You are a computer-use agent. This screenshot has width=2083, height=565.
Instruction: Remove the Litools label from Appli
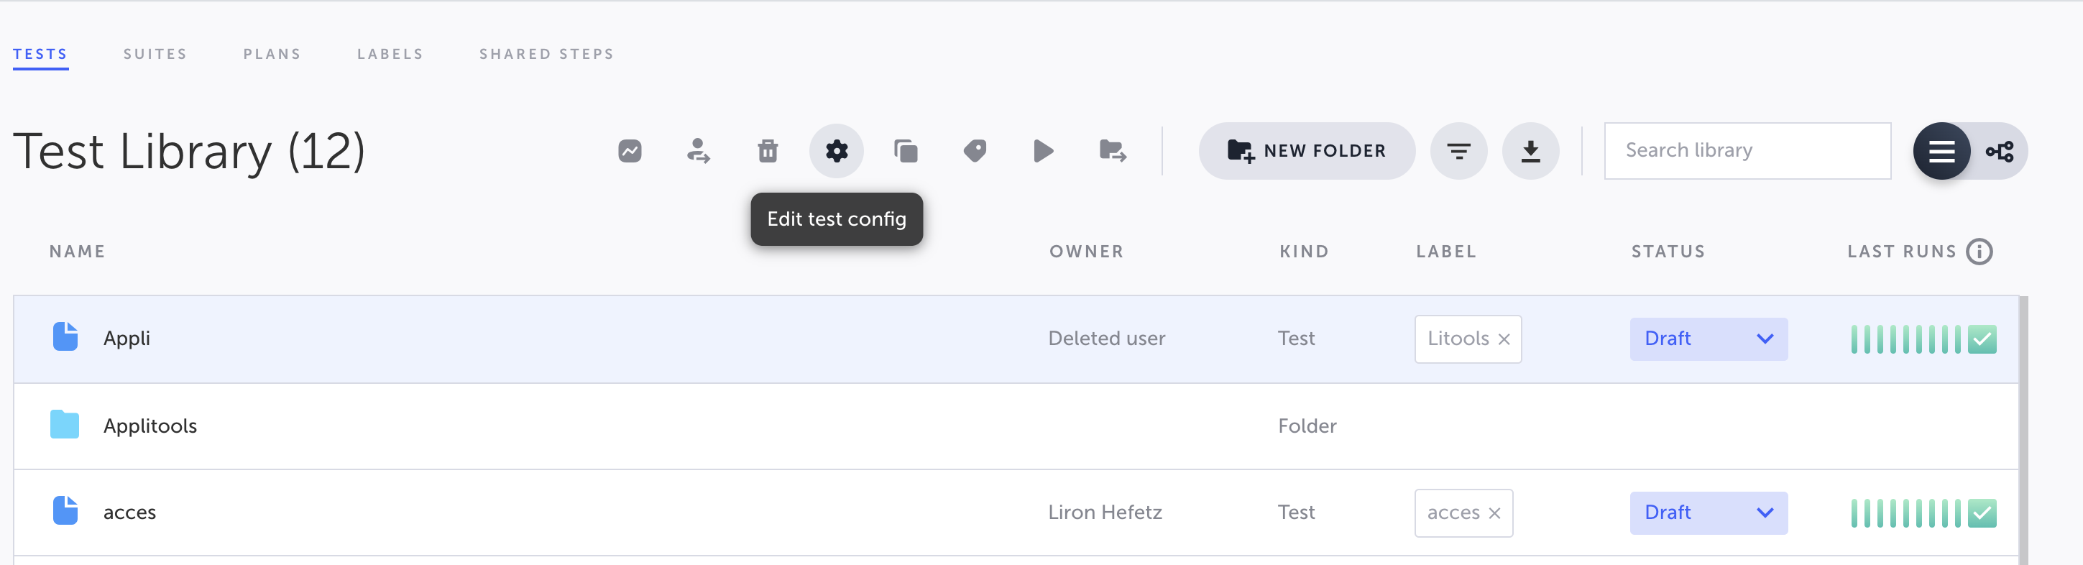pos(1504,339)
